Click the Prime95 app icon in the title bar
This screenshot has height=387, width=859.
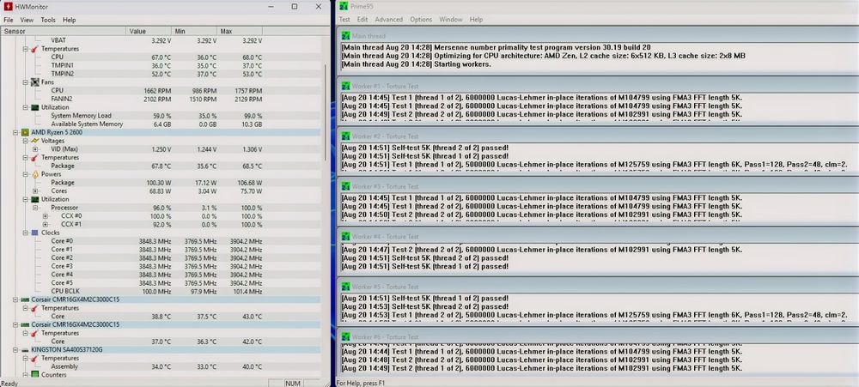coord(344,6)
